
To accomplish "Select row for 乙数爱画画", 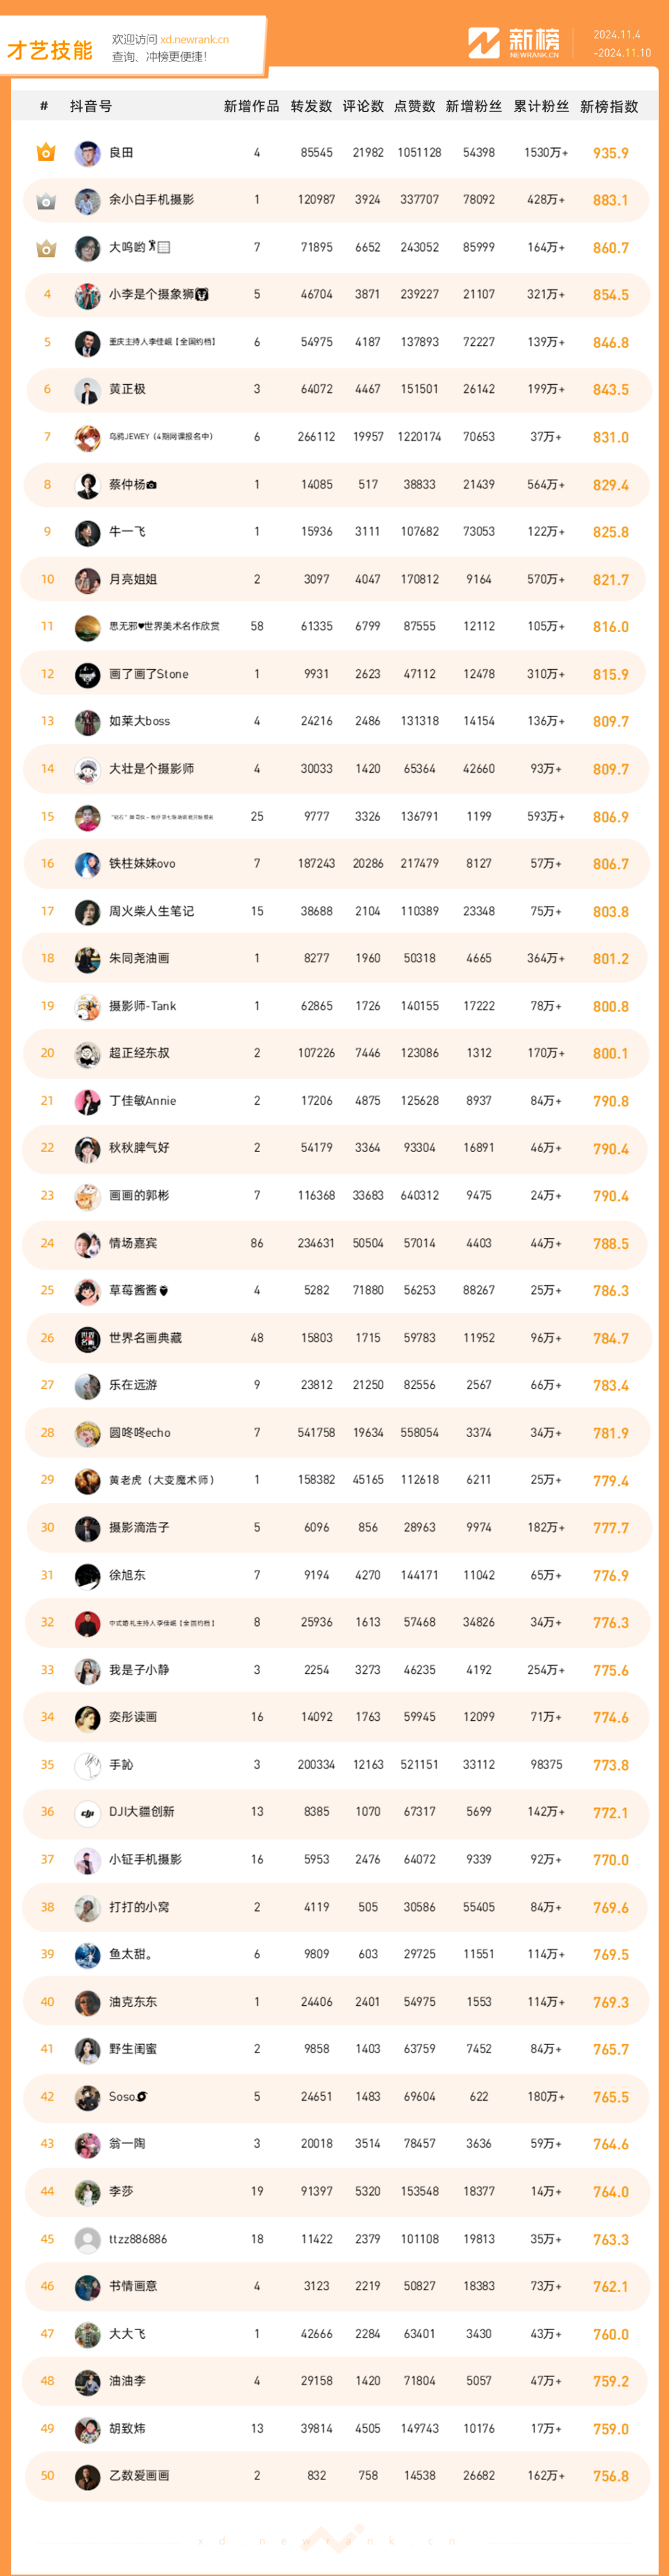I will (x=335, y=2475).
